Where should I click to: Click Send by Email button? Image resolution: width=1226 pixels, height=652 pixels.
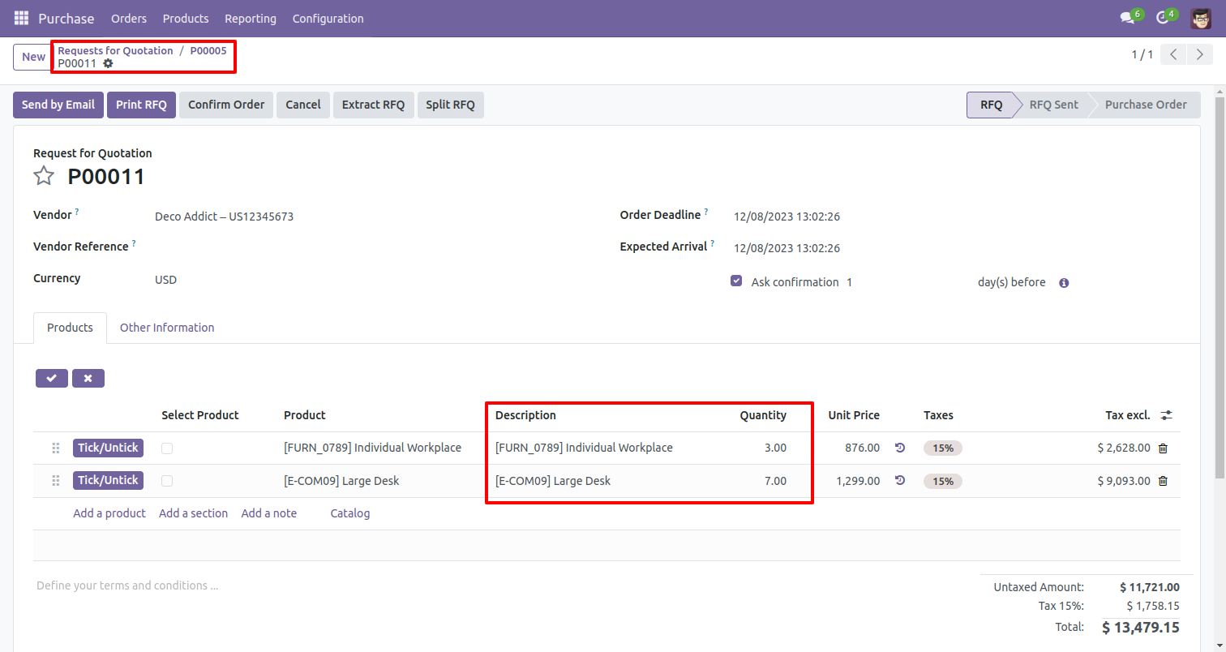(58, 105)
